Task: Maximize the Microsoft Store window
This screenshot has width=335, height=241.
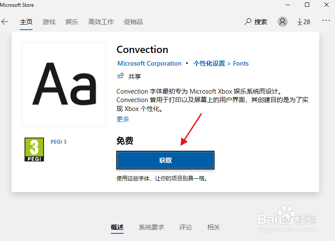Action: coord(307,5)
